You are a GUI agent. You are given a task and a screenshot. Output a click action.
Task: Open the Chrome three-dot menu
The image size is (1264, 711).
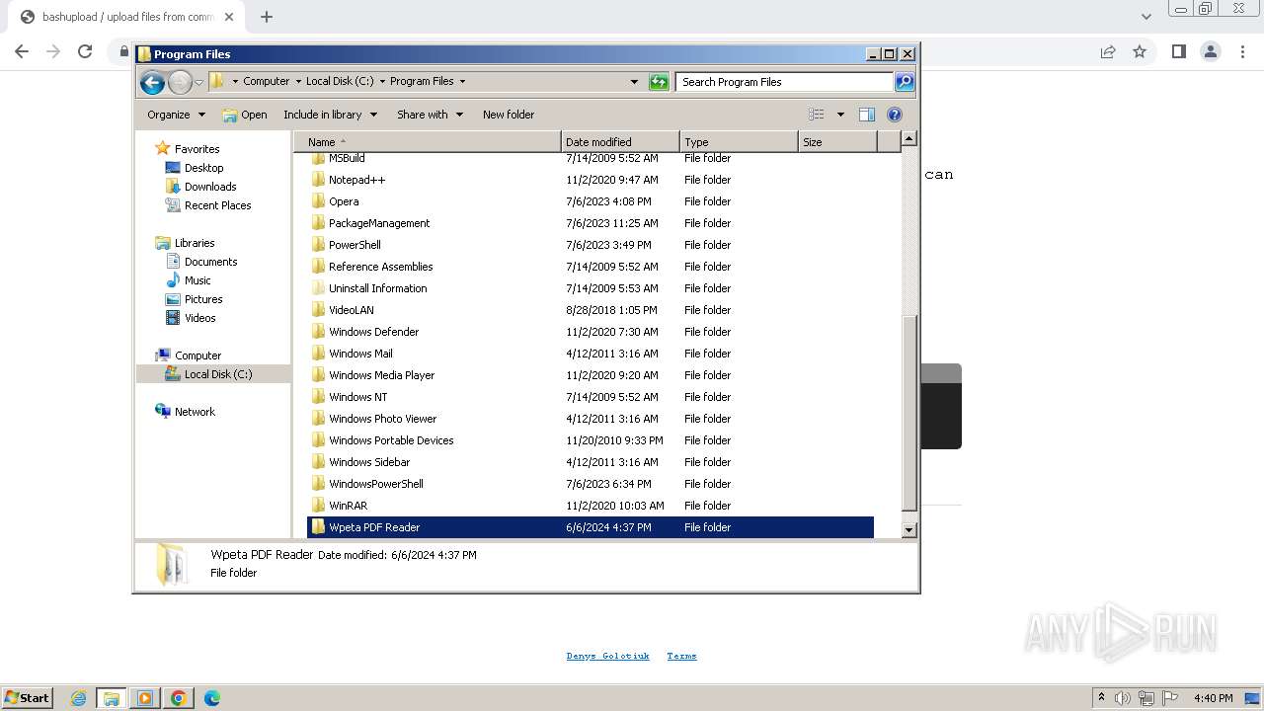tap(1242, 51)
